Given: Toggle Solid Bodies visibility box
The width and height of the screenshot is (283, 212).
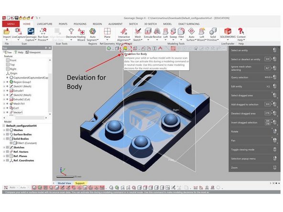Looking at the screenshot, I should pyautogui.click(x=7, y=138).
